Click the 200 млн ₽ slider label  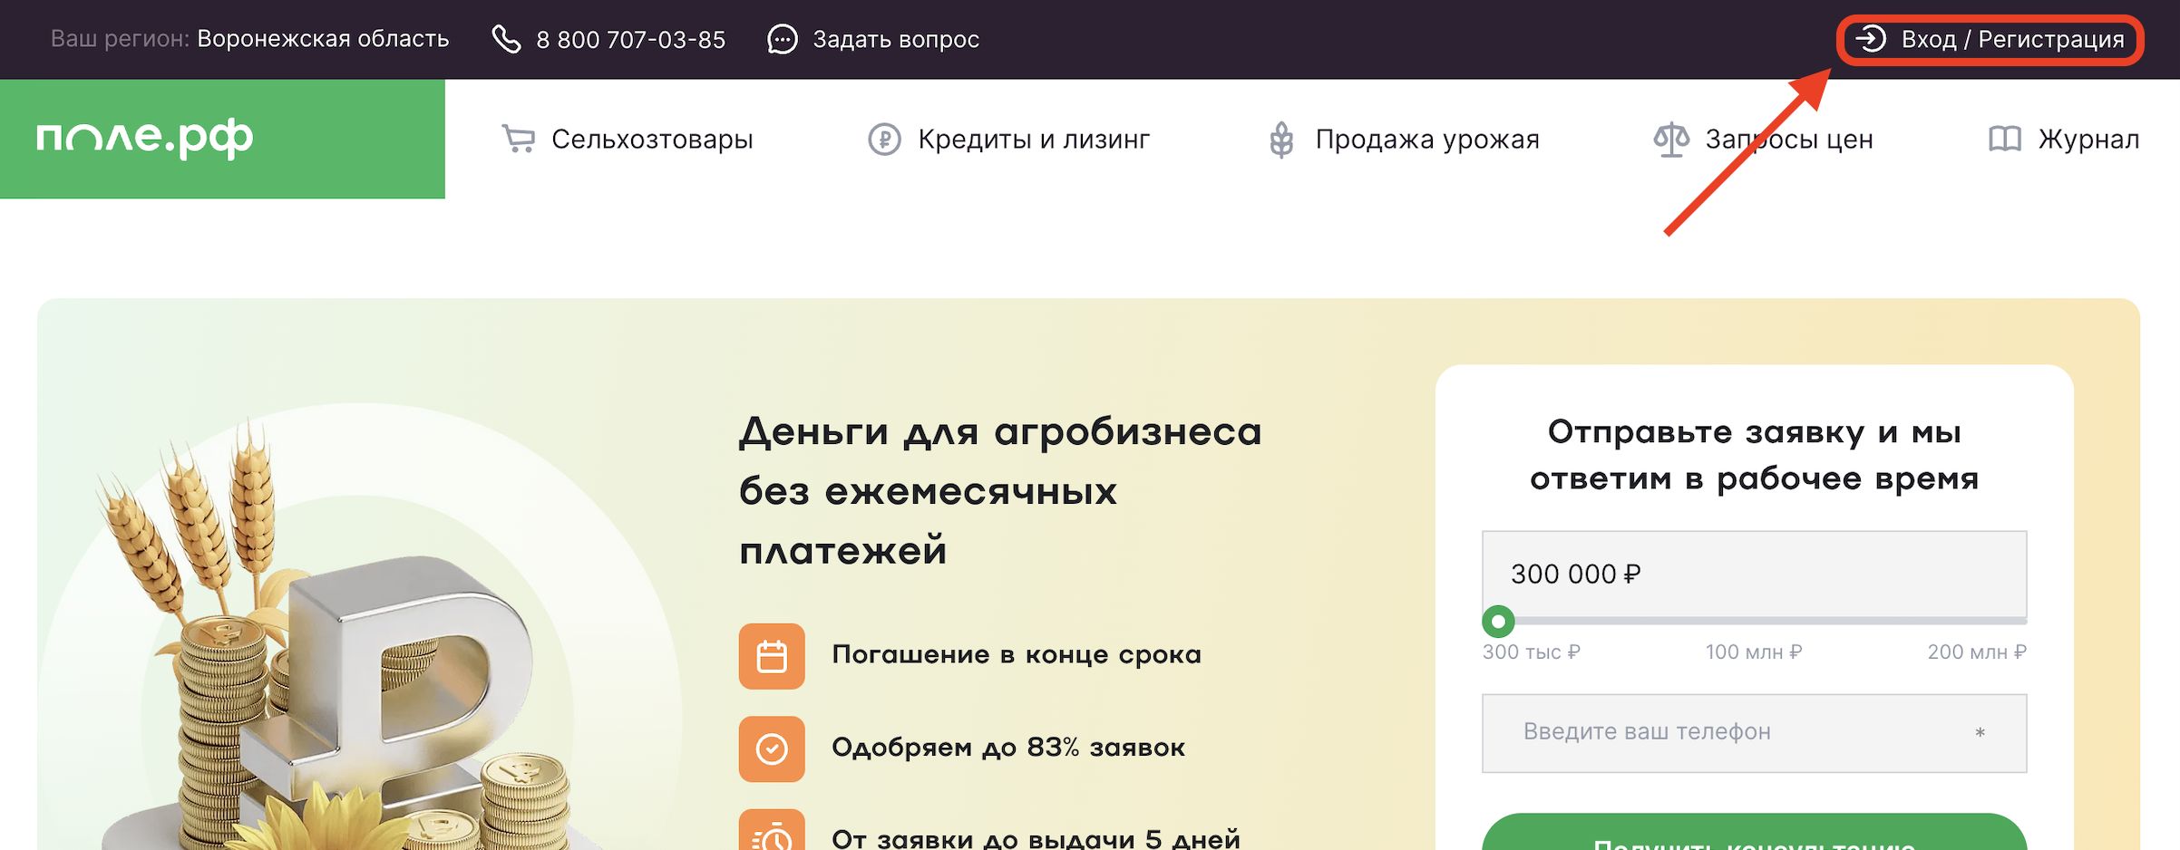[x=1977, y=652]
